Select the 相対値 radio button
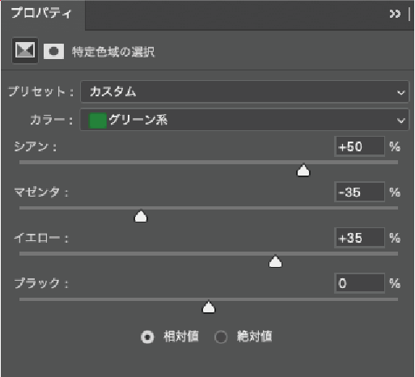 pos(147,337)
